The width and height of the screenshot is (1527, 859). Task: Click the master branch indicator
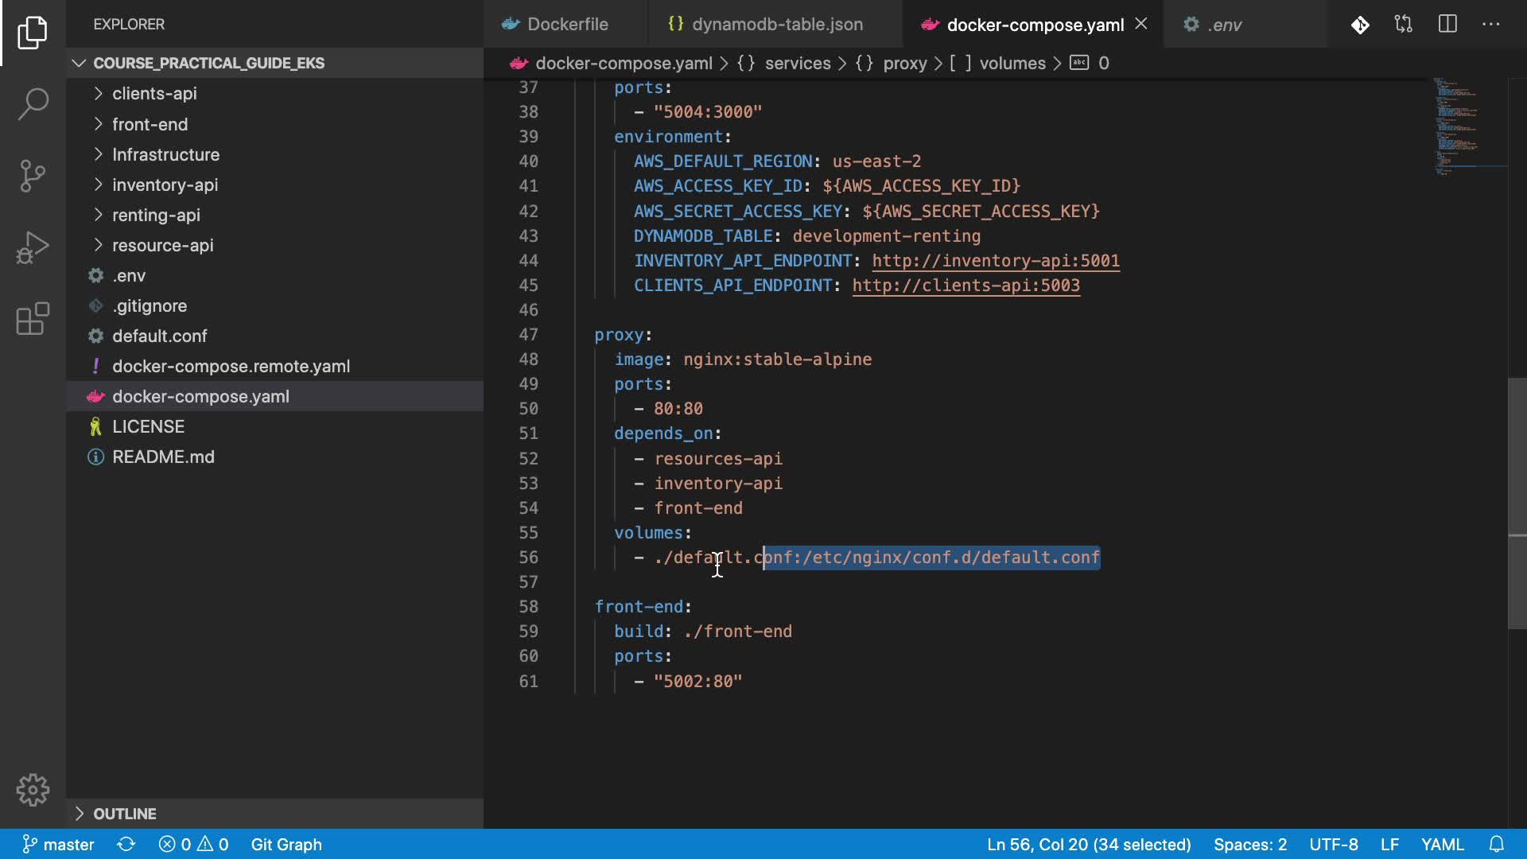tap(59, 844)
